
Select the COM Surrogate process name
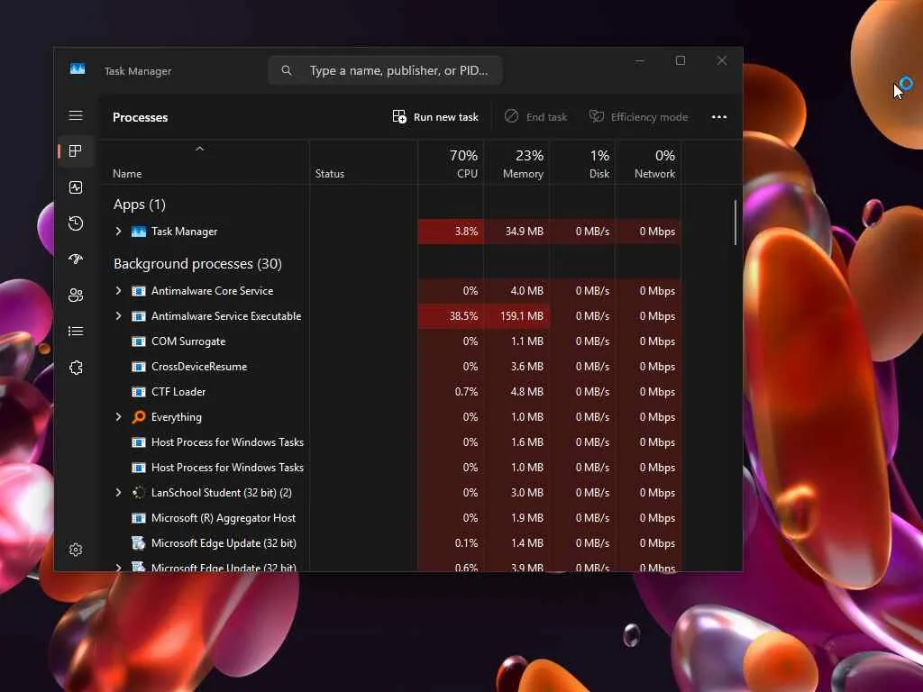point(188,341)
